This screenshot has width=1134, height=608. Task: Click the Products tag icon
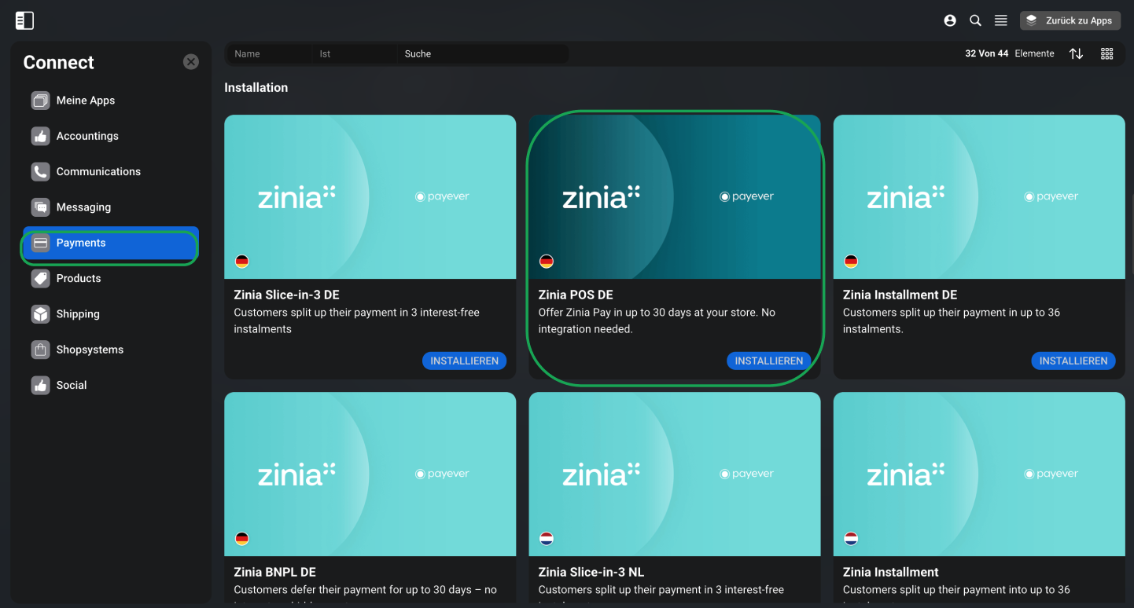pyautogui.click(x=40, y=278)
